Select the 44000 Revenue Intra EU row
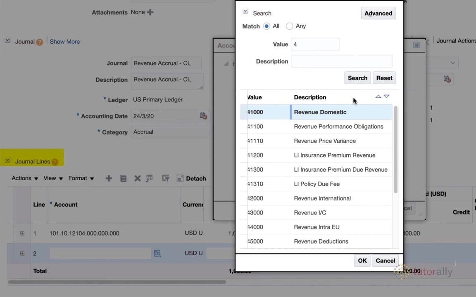Screen dimensions: 476x297 tap(316, 227)
